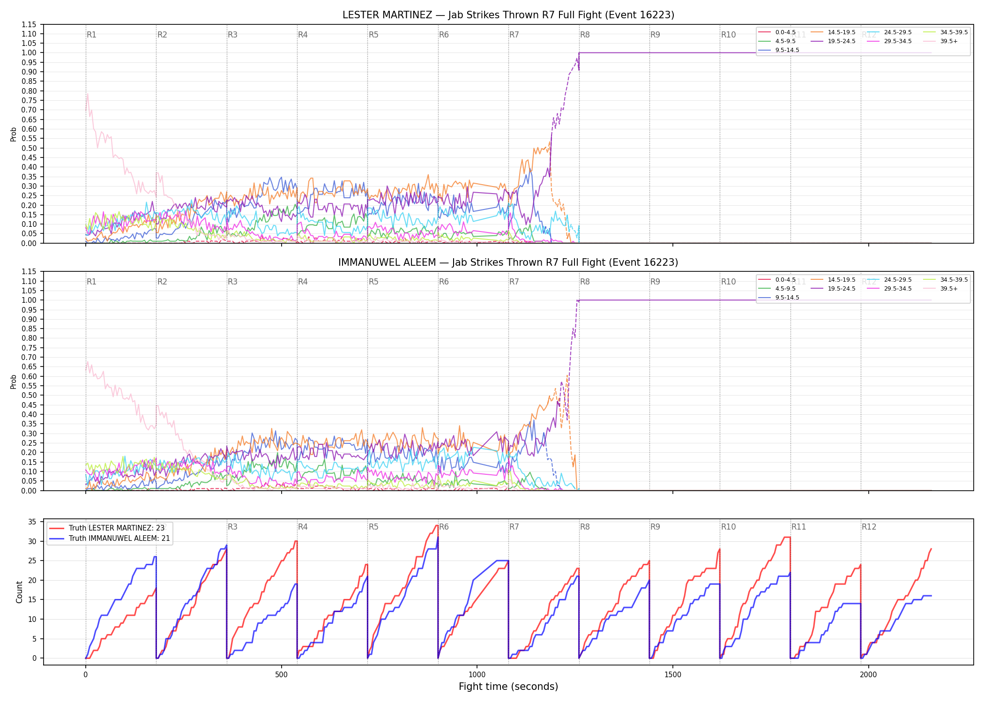
Task: Click the 500 tick label on the time axis
Action: pos(281,675)
